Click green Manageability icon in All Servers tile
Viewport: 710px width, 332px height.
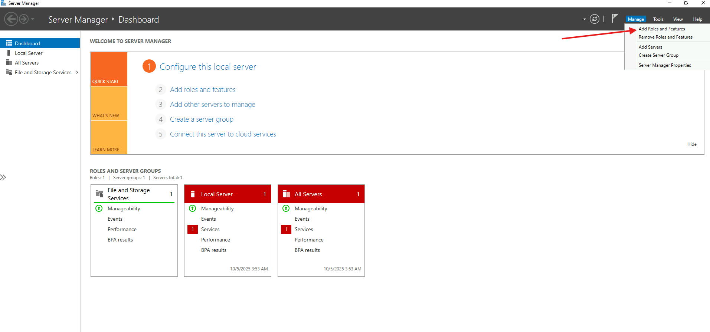pyautogui.click(x=286, y=208)
